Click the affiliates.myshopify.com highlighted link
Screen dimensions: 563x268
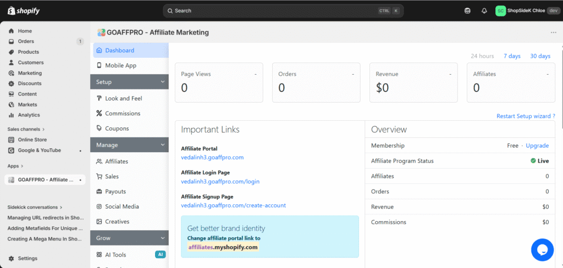223,247
